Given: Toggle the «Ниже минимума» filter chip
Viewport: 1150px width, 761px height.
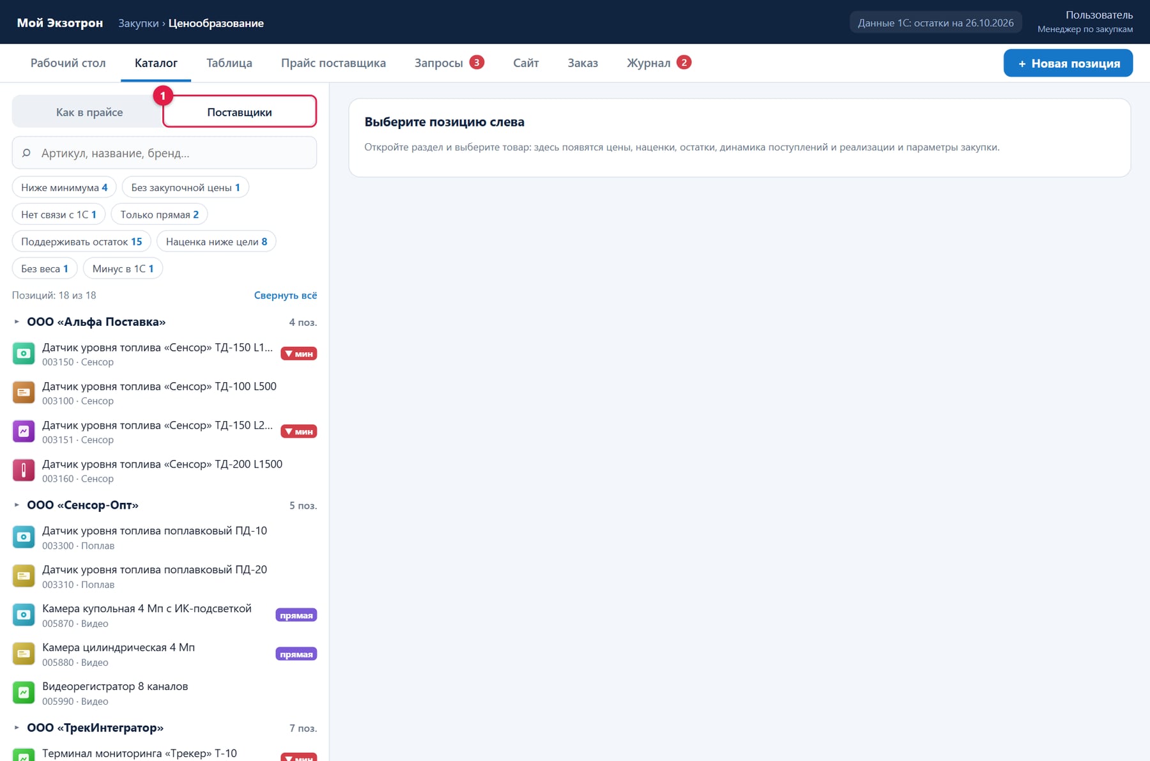Looking at the screenshot, I should tap(65, 188).
